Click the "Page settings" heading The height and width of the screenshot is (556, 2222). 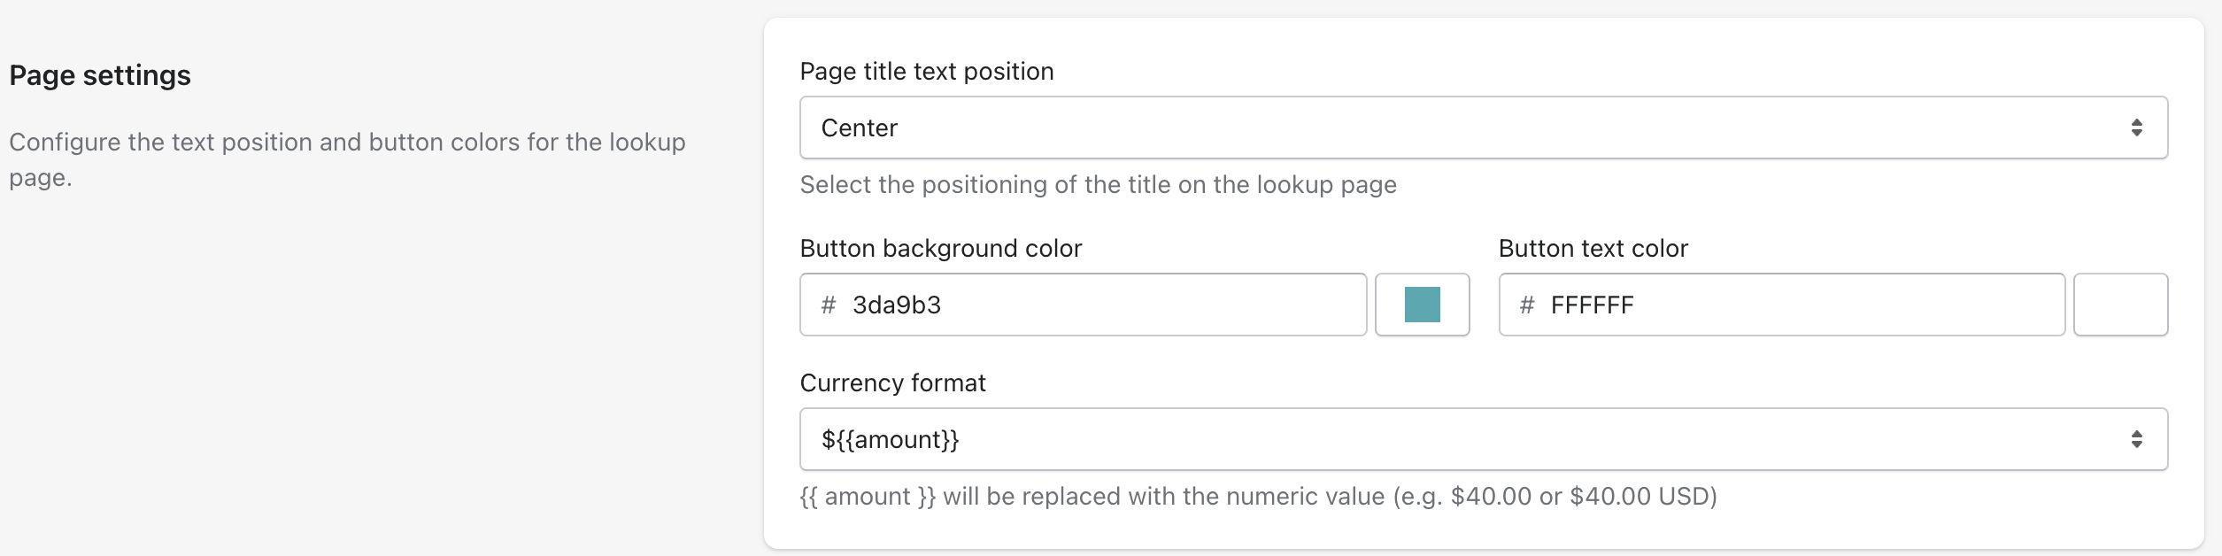coord(100,75)
